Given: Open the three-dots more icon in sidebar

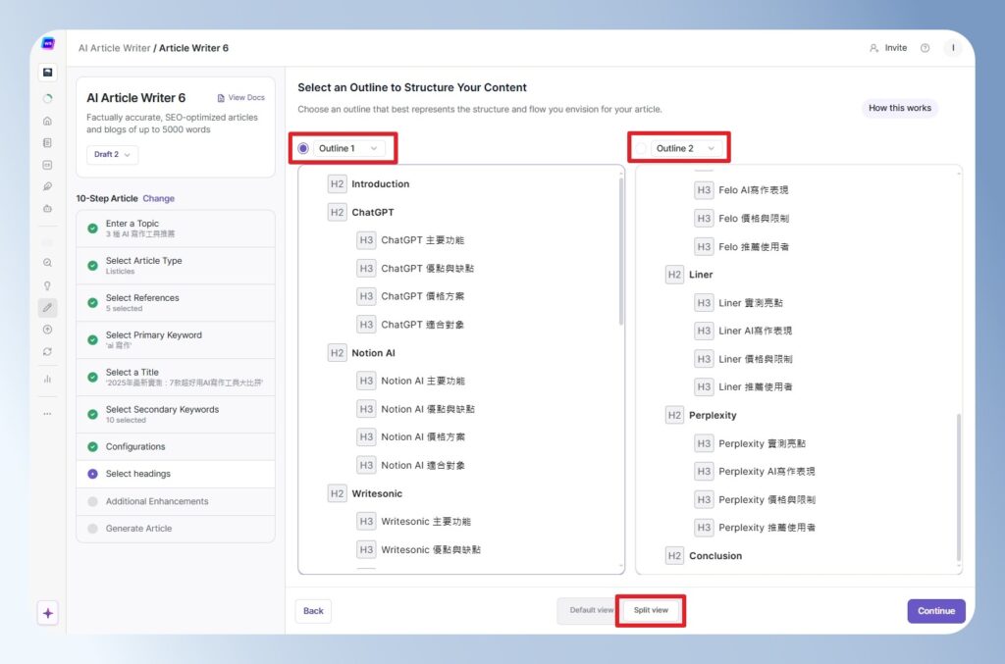Looking at the screenshot, I should point(47,414).
